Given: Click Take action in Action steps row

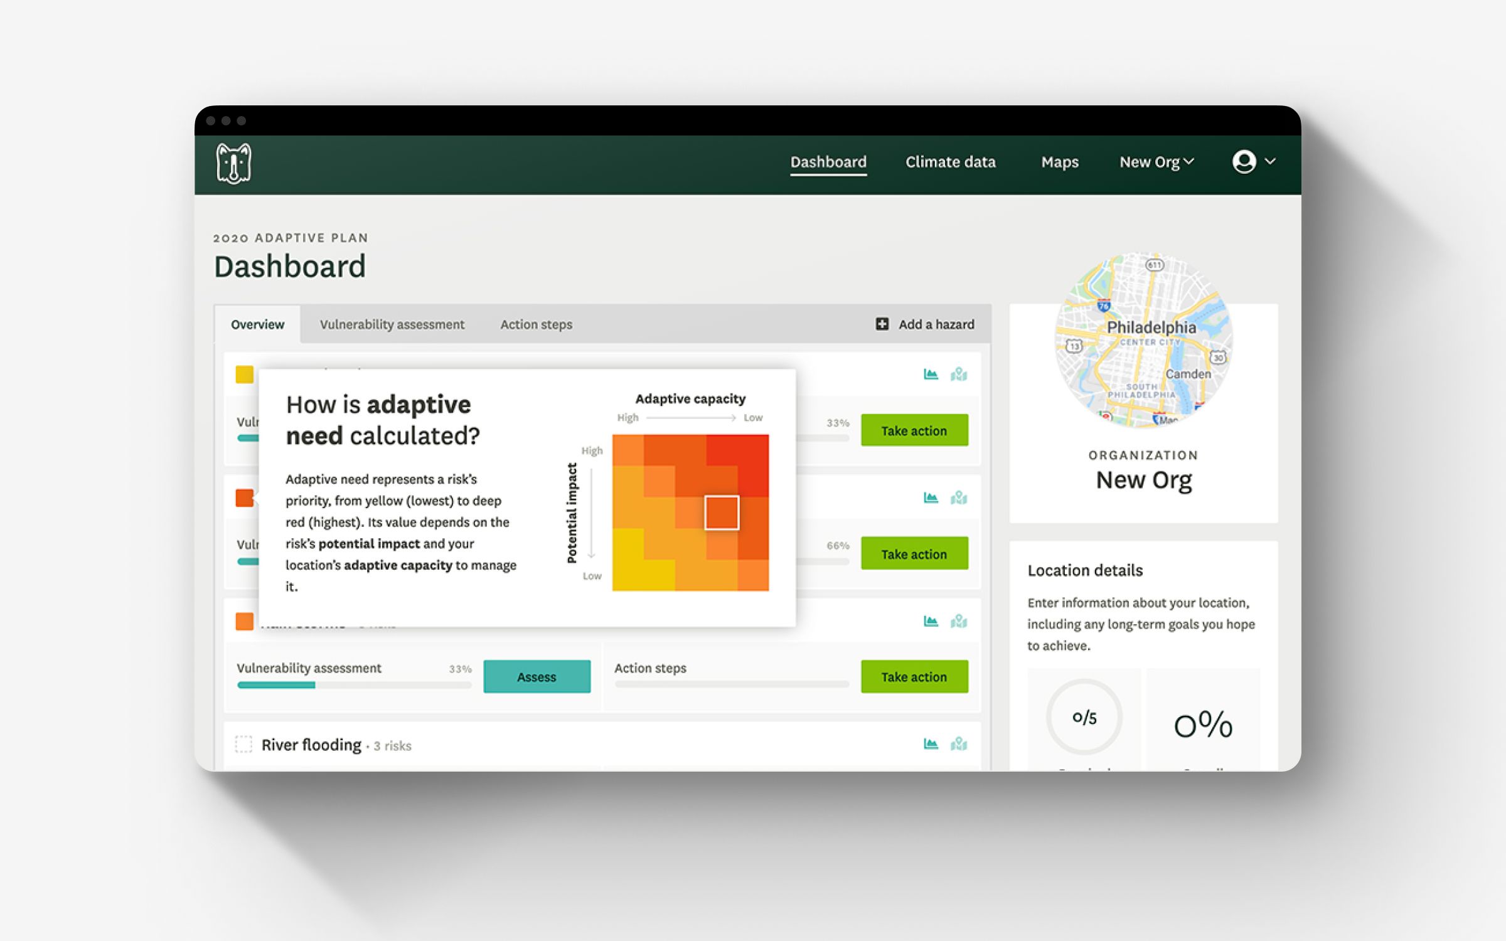Looking at the screenshot, I should click(914, 676).
